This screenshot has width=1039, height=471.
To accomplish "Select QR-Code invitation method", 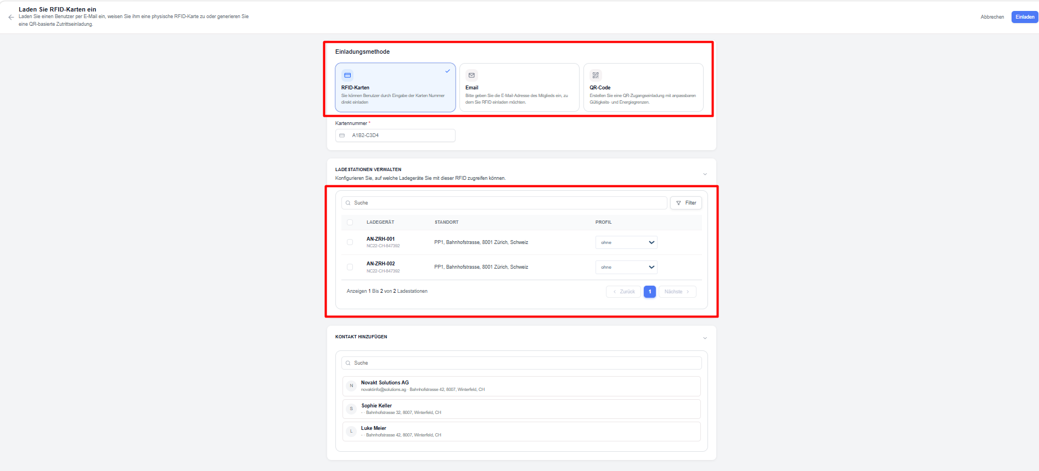I will point(643,88).
